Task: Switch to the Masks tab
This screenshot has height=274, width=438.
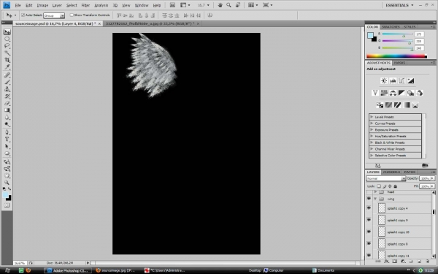Action: tap(399, 63)
